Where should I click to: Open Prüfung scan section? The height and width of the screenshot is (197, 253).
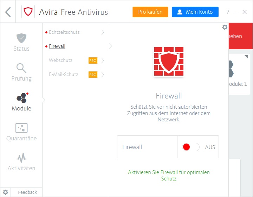21,72
